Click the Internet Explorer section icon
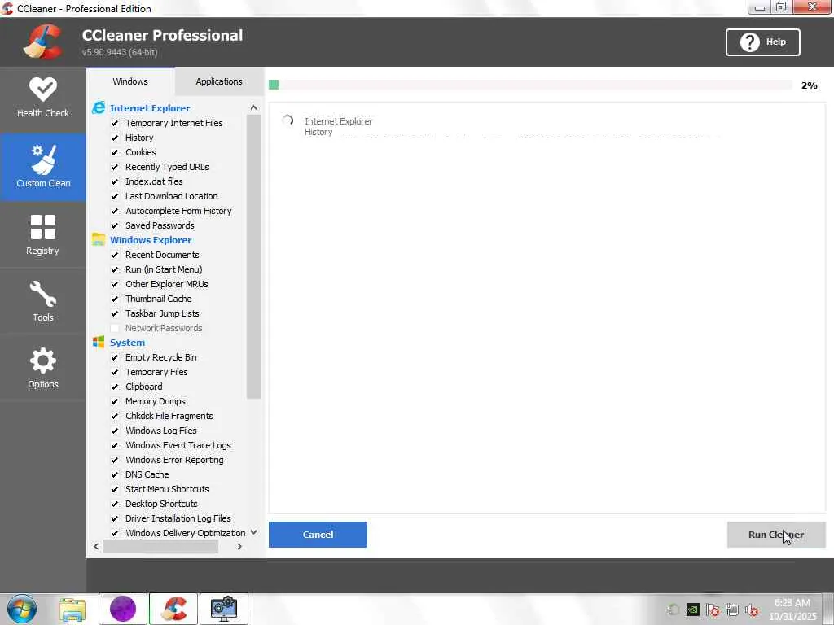This screenshot has width=834, height=625. (99, 108)
